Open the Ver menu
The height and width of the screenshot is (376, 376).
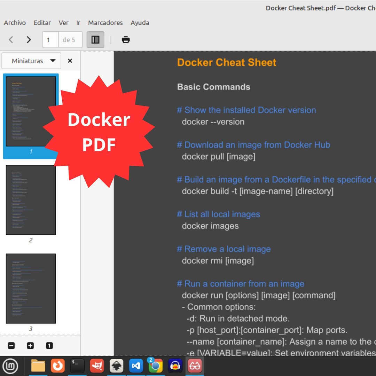pos(63,23)
